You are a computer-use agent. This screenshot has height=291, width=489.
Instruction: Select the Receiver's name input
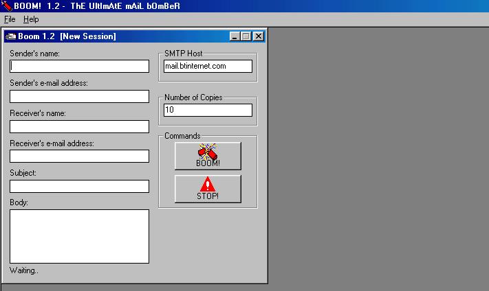[x=79, y=126]
